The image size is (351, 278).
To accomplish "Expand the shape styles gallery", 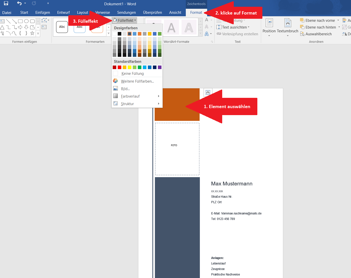I will click(108, 34).
